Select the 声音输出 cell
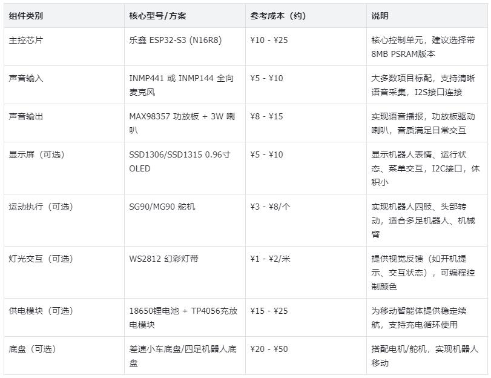Viewport: 491px width, 378px height. tap(64, 123)
